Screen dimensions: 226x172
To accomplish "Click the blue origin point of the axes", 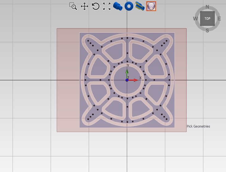I will 127,80.
